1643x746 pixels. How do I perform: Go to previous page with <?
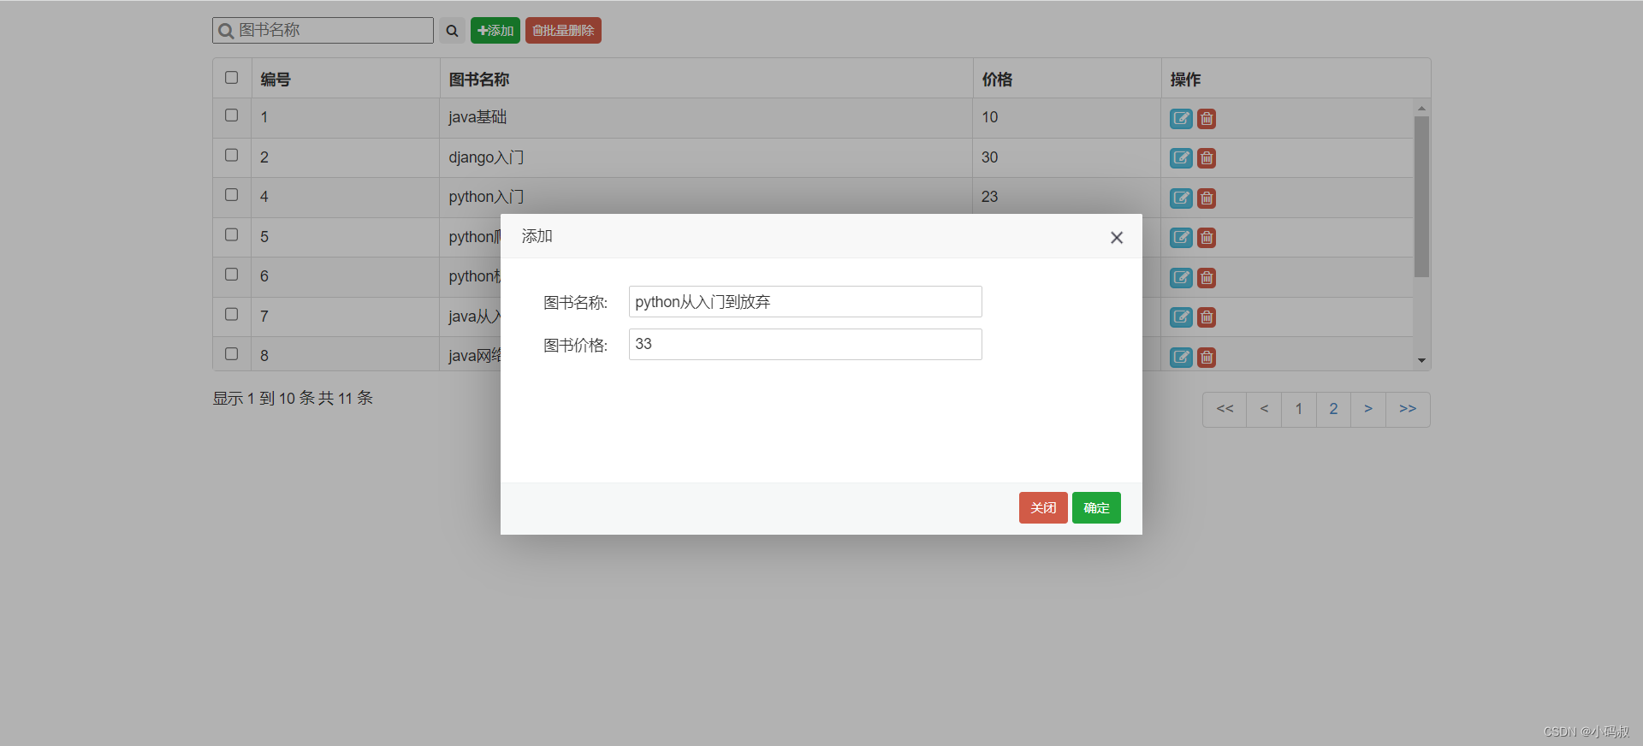1264,410
